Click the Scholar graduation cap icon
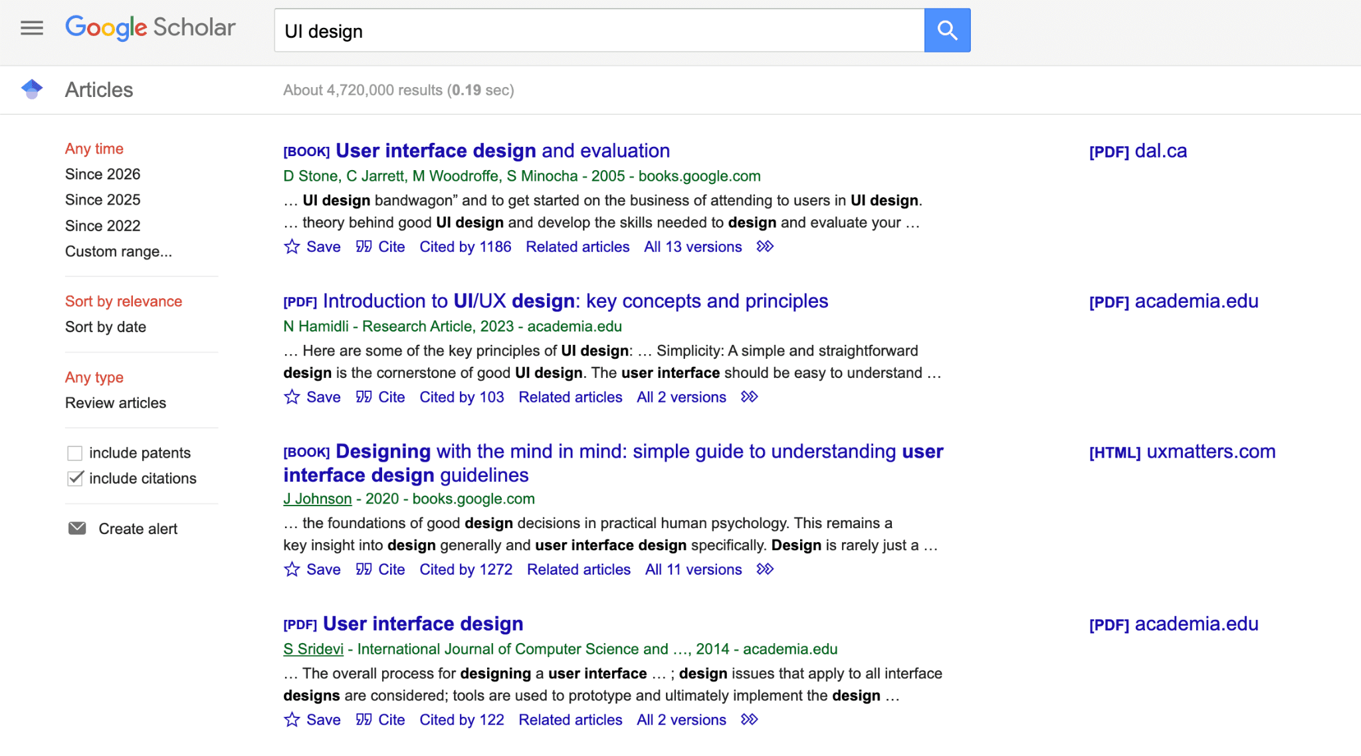This screenshot has width=1361, height=756. pos(32,89)
